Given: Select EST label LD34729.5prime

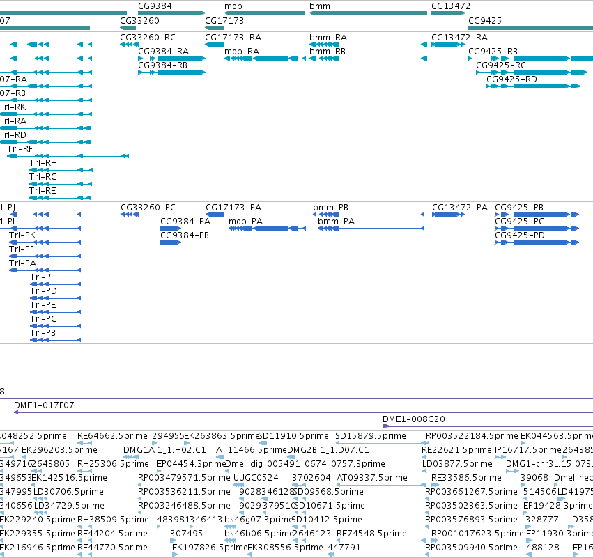Looking at the screenshot, I should (x=69, y=506).
